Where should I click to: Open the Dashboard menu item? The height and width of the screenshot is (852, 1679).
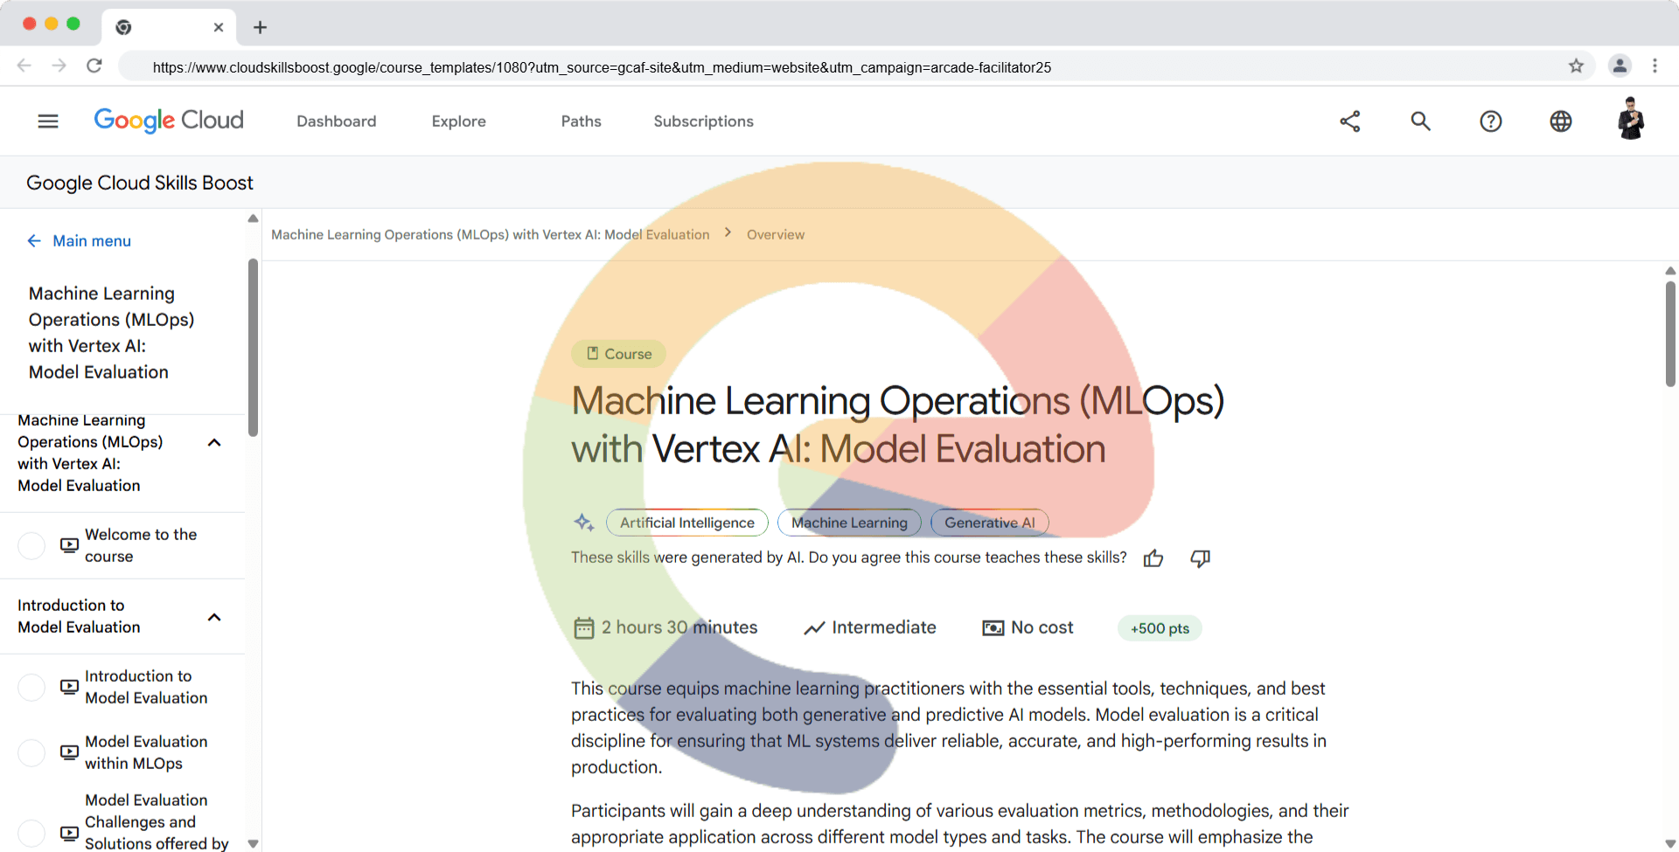point(337,121)
